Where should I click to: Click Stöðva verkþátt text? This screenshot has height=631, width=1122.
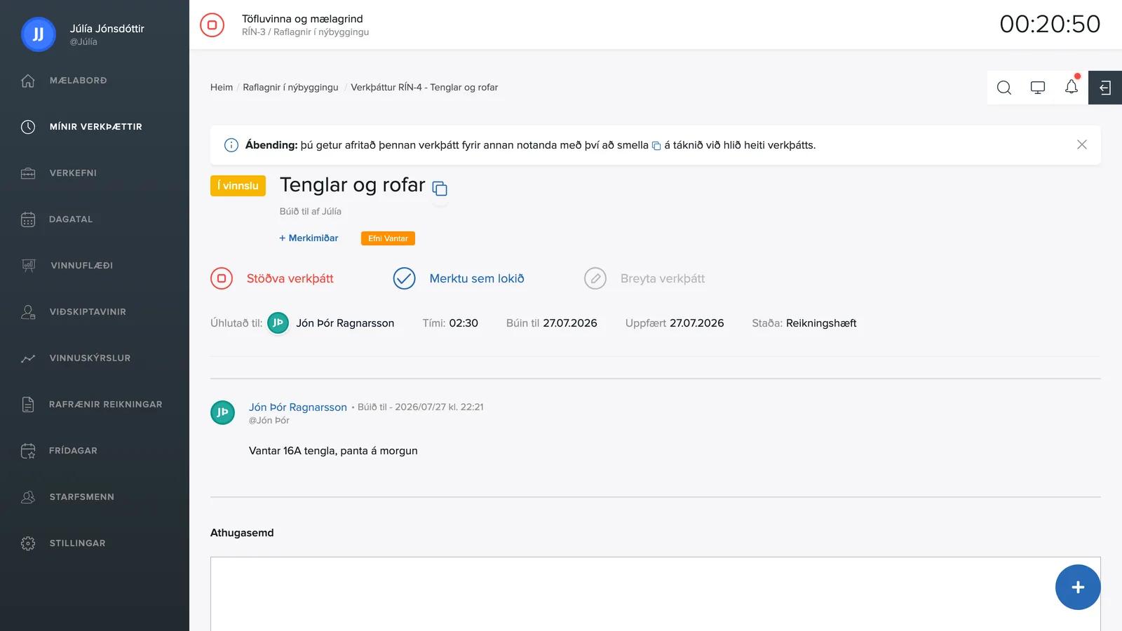tap(290, 278)
